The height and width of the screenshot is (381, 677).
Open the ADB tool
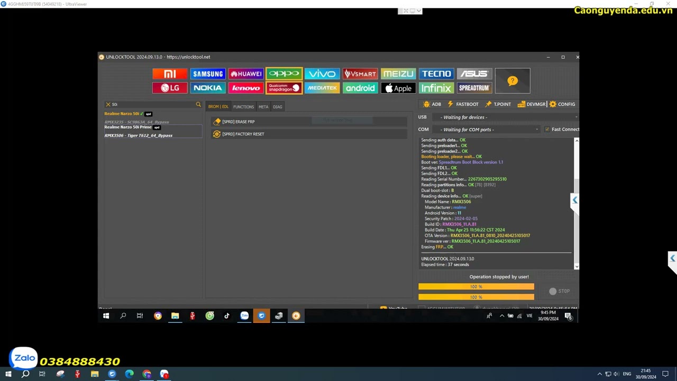tap(432, 104)
